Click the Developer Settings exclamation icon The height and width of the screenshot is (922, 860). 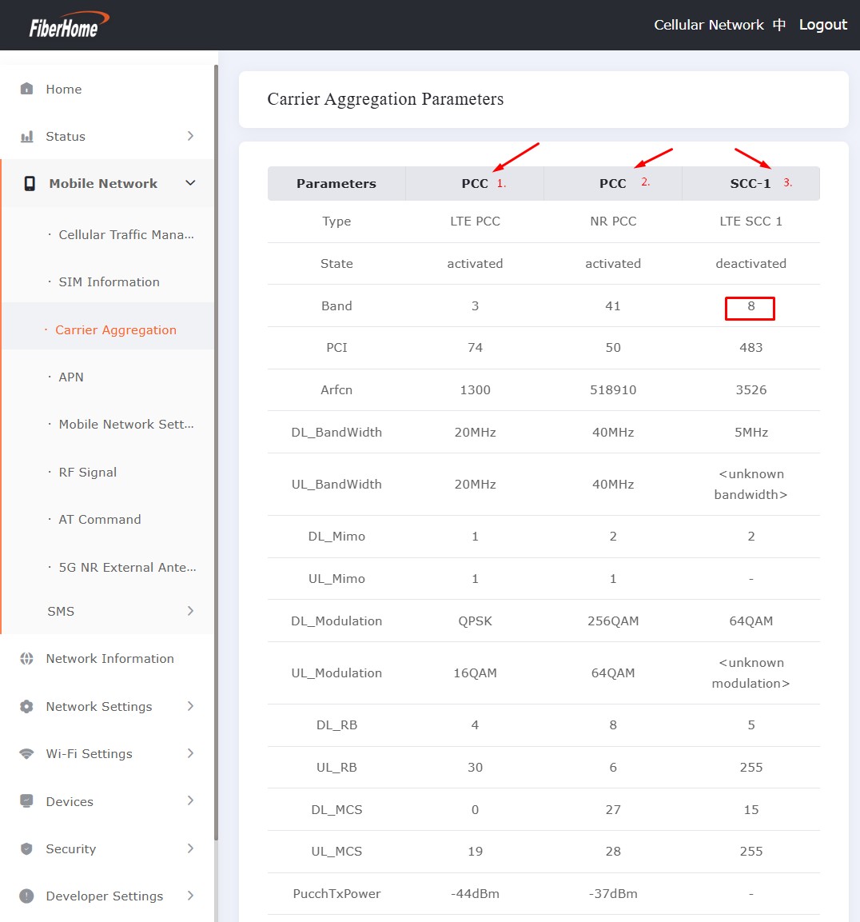(x=26, y=896)
